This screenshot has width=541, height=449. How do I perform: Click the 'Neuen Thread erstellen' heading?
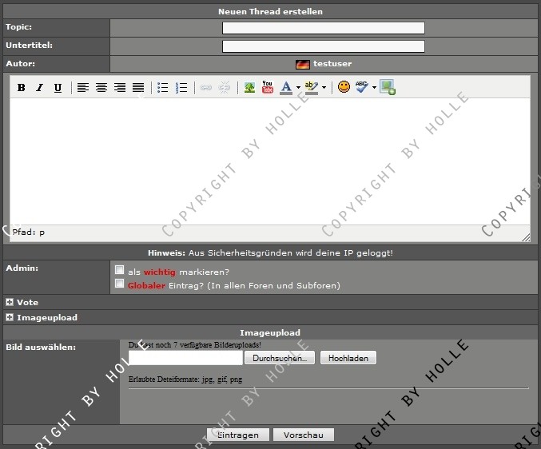270,11
